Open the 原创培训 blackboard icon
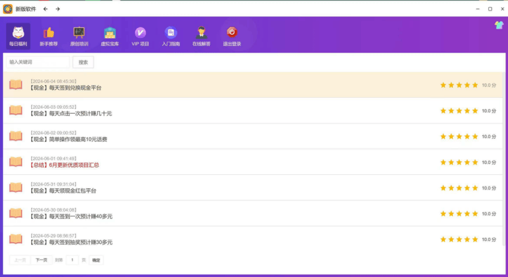This screenshot has width=508, height=277. click(79, 33)
